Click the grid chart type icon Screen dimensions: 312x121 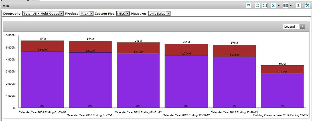286,5
